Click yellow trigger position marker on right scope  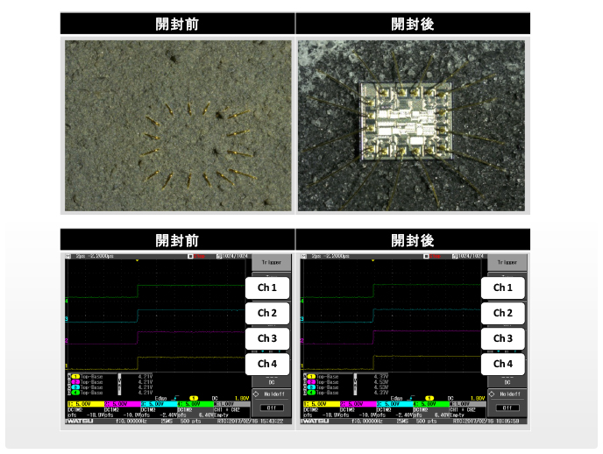tap(373, 260)
